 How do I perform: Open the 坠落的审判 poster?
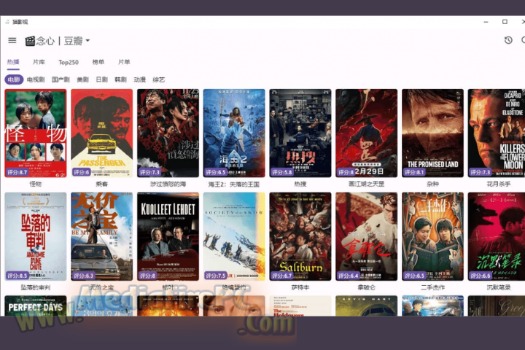click(36, 236)
